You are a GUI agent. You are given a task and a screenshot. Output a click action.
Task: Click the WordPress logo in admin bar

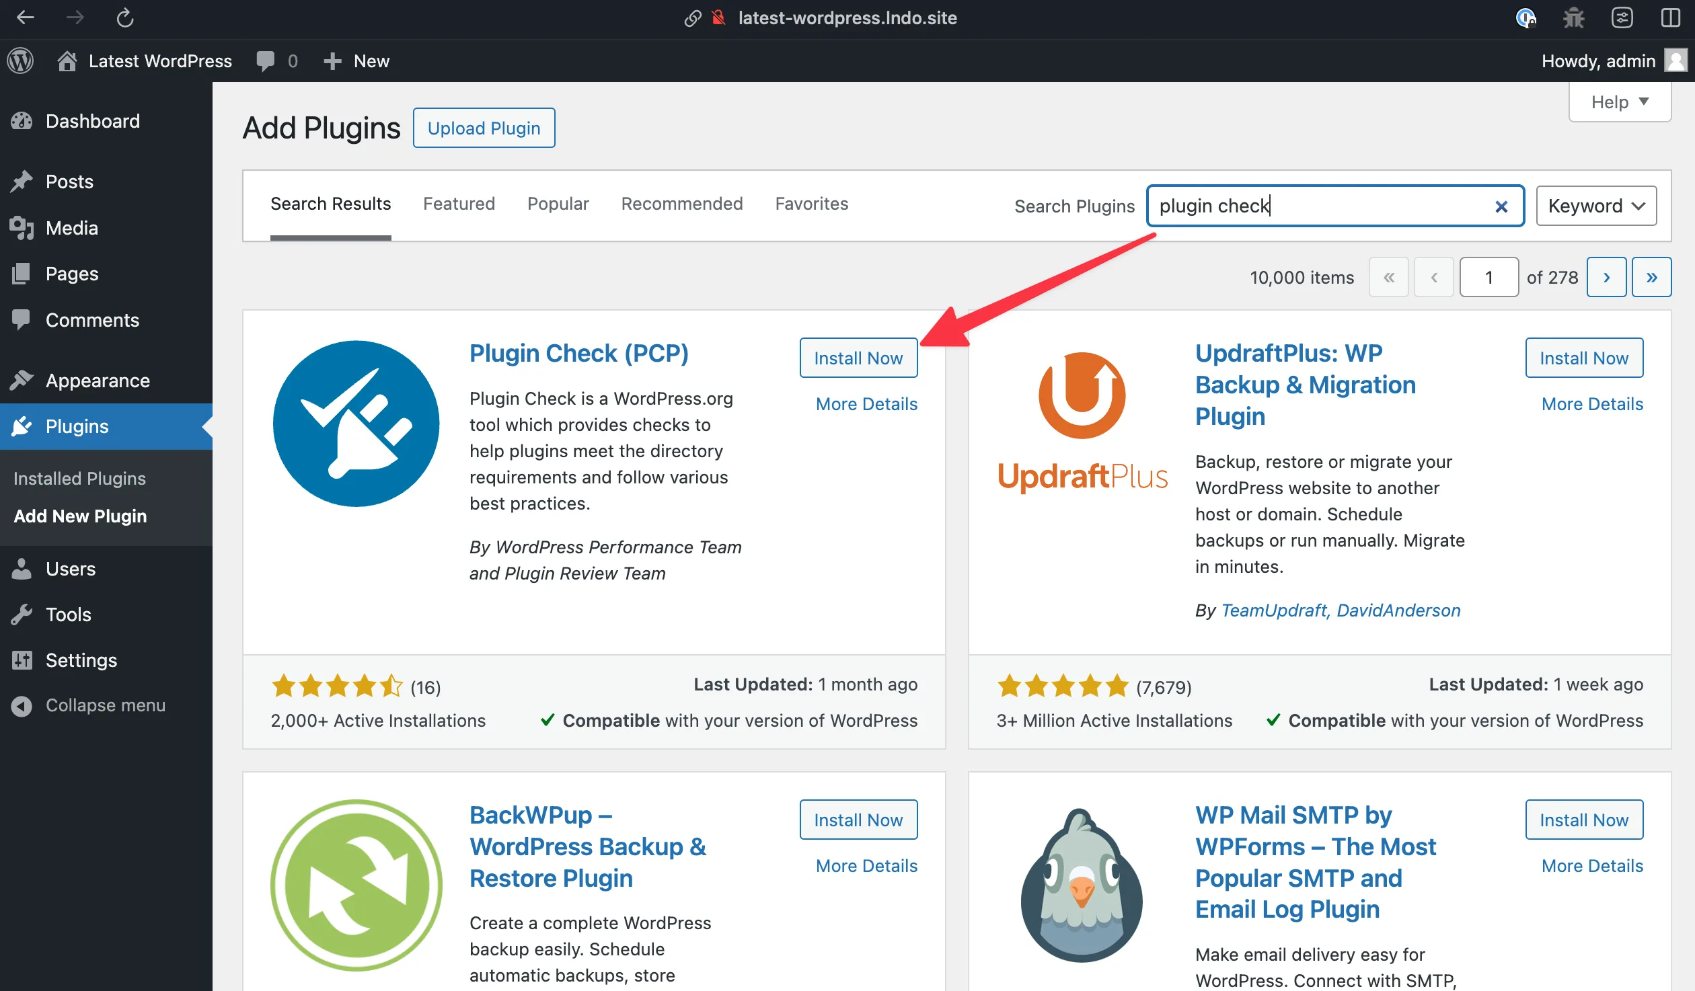[20, 61]
